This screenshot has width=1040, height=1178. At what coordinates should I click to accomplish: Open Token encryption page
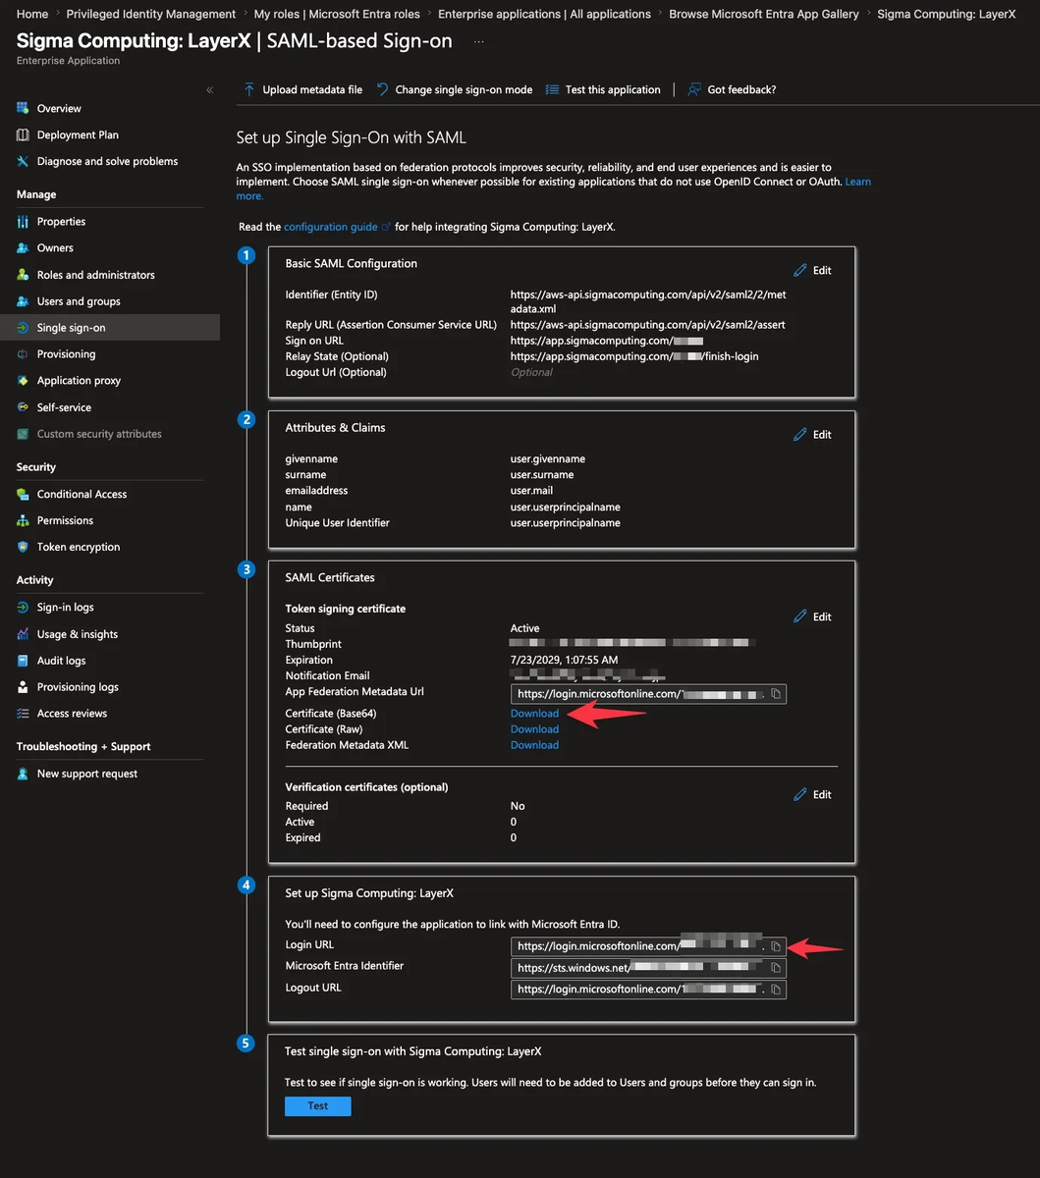click(79, 547)
